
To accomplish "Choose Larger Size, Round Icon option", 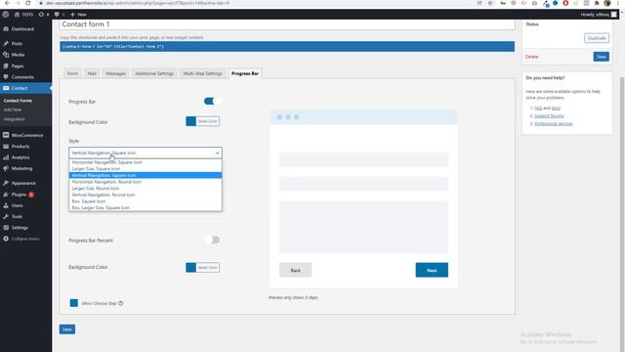I will (x=146, y=188).
